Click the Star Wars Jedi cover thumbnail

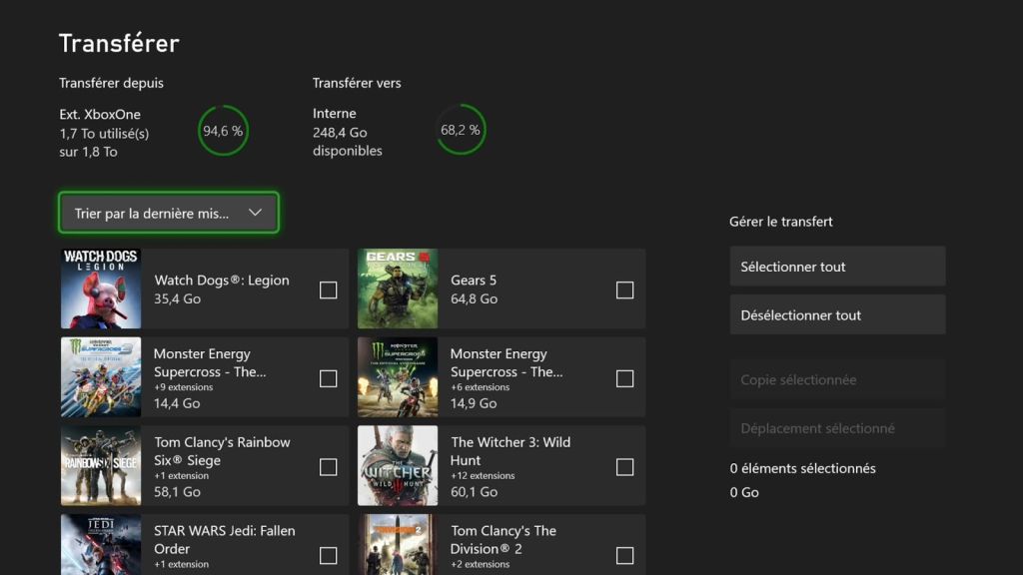point(101,545)
